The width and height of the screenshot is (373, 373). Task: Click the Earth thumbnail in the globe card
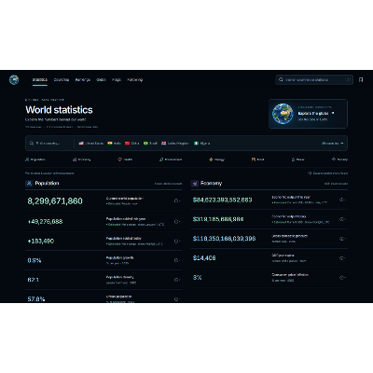click(283, 114)
